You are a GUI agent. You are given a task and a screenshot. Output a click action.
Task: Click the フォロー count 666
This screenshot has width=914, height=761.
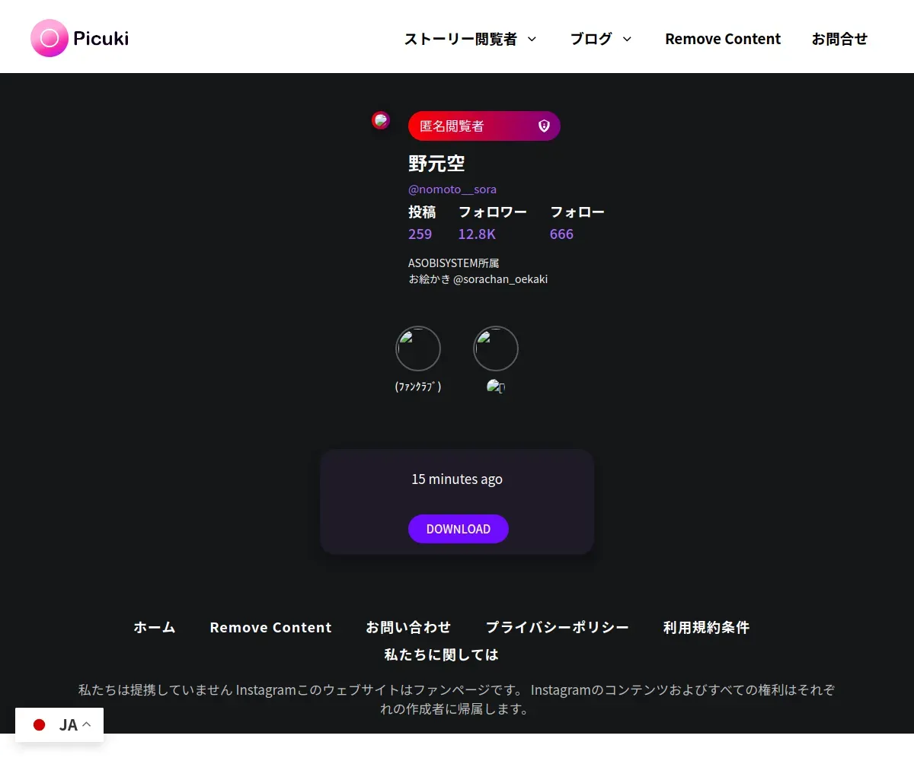pos(561,234)
